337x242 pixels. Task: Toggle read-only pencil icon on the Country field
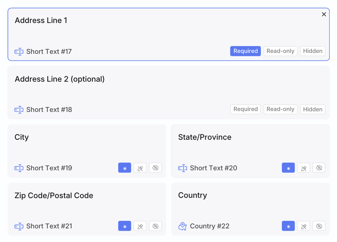(304, 226)
